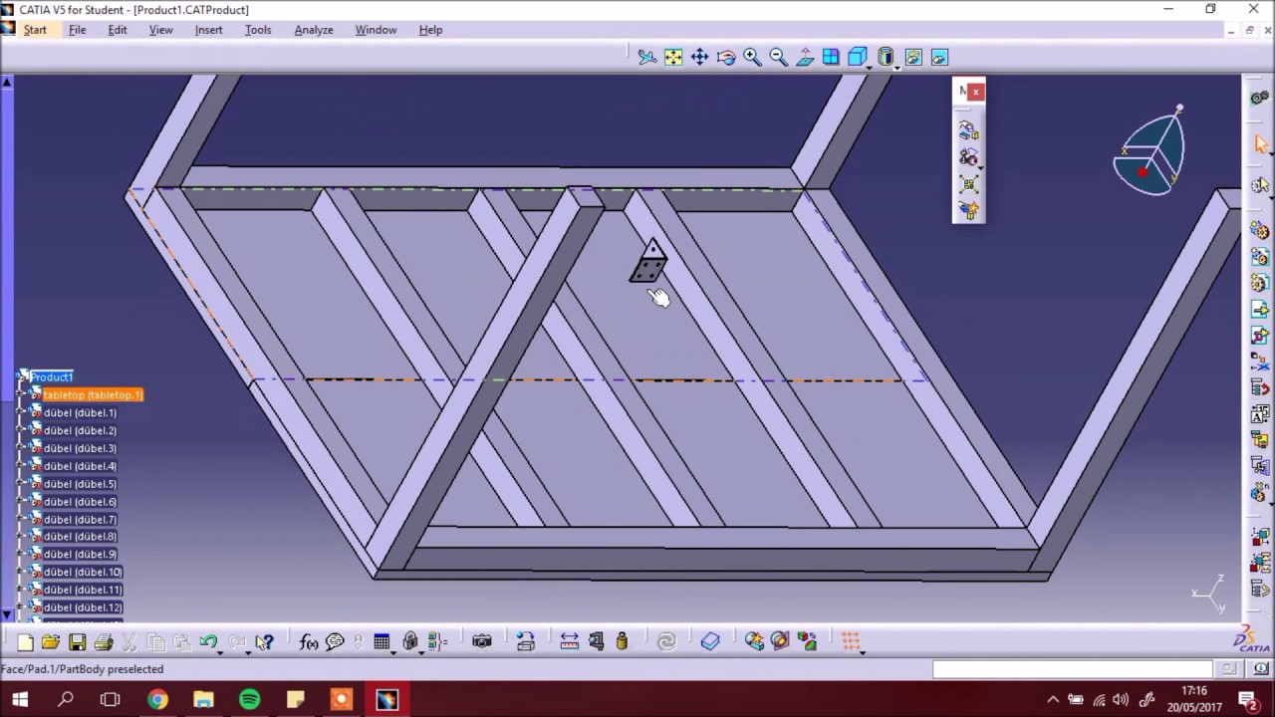Click the compass in the viewport
The image size is (1275, 717).
point(1150,152)
